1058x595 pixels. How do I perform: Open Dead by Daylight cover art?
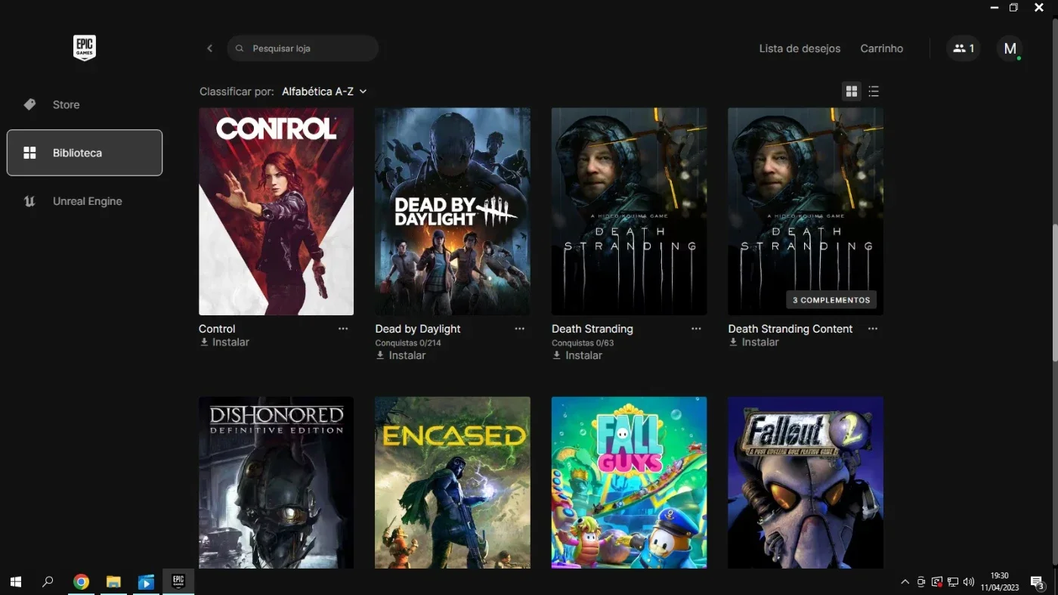[453, 211]
